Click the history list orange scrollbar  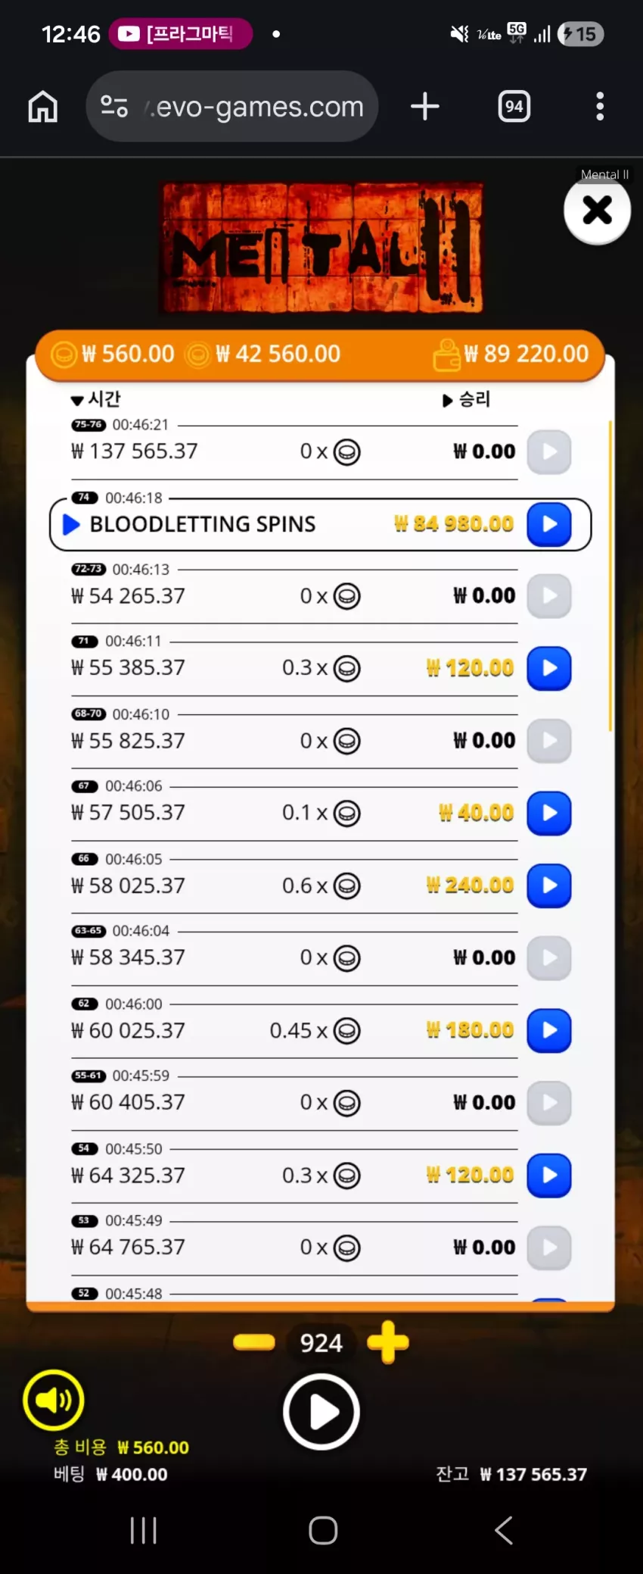coord(610,576)
